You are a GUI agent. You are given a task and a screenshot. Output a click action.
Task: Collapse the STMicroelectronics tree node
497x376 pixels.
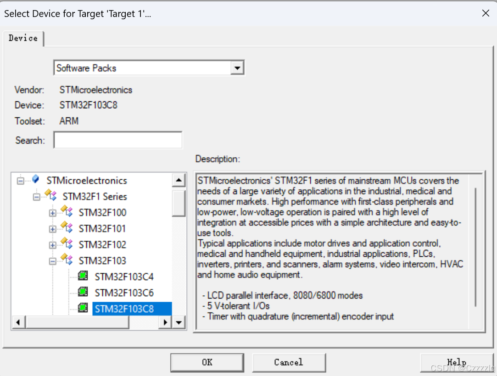point(20,181)
